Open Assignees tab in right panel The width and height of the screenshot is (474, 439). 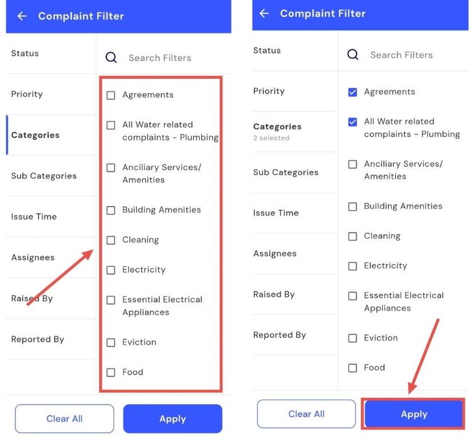[275, 253]
